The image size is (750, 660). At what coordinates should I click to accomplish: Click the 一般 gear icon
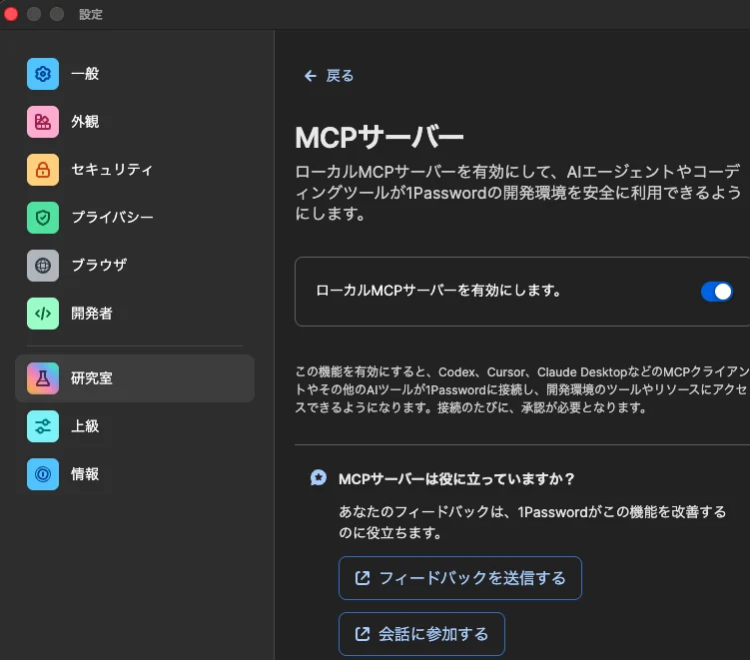(x=43, y=74)
